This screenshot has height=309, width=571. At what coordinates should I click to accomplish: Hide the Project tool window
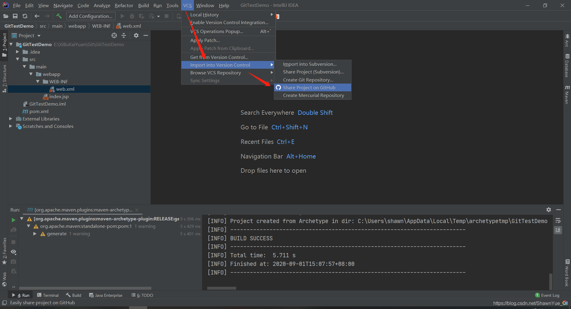click(146, 35)
